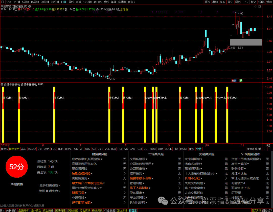Click the 叠加 overlay button

215,2
